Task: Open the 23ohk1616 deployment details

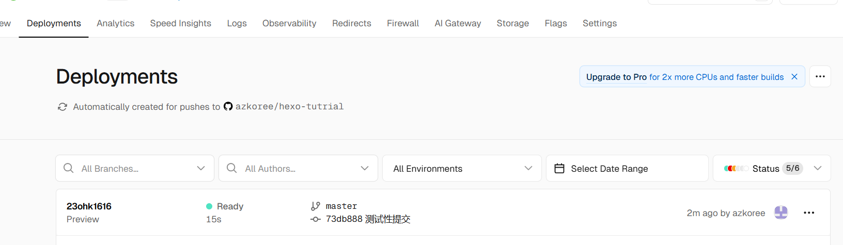Action: coord(89,206)
